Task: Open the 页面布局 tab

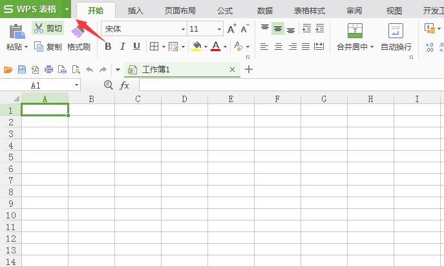Action: 180,11
